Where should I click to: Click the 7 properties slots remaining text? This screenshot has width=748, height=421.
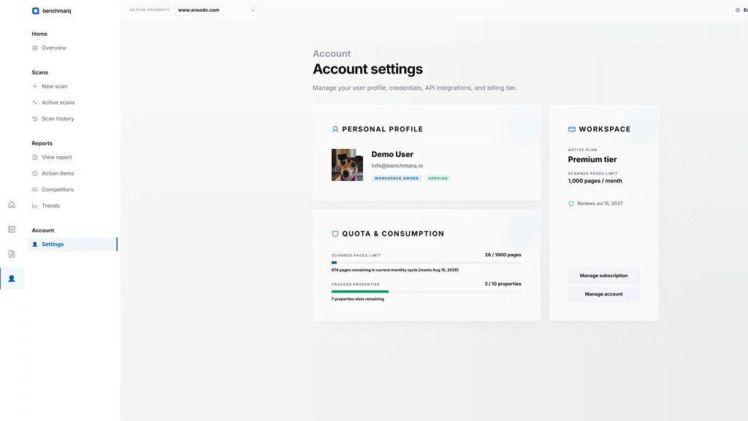pos(358,299)
